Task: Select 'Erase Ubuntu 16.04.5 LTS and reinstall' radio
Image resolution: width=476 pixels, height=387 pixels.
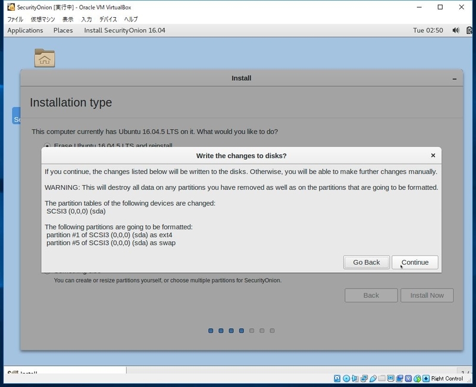Action: coord(47,146)
